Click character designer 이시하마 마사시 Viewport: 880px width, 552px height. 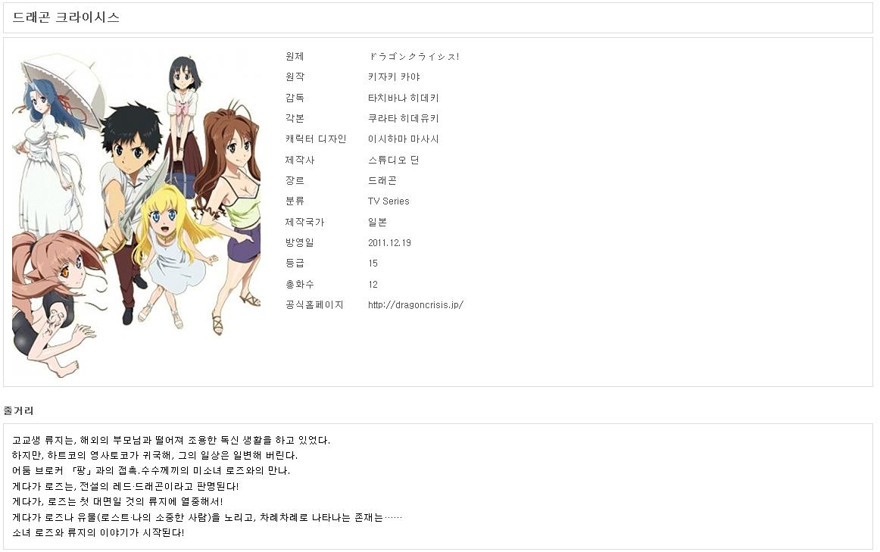(x=403, y=139)
